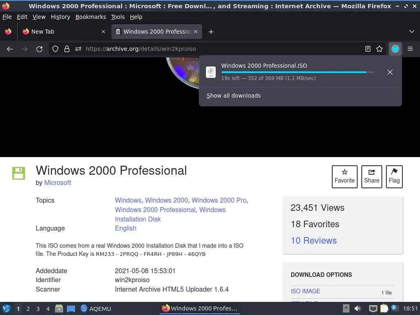Bookmark this page with the star icon

[379, 49]
